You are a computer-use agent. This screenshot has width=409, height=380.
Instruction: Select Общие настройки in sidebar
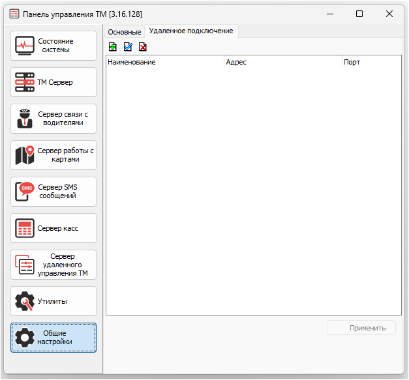(53, 338)
